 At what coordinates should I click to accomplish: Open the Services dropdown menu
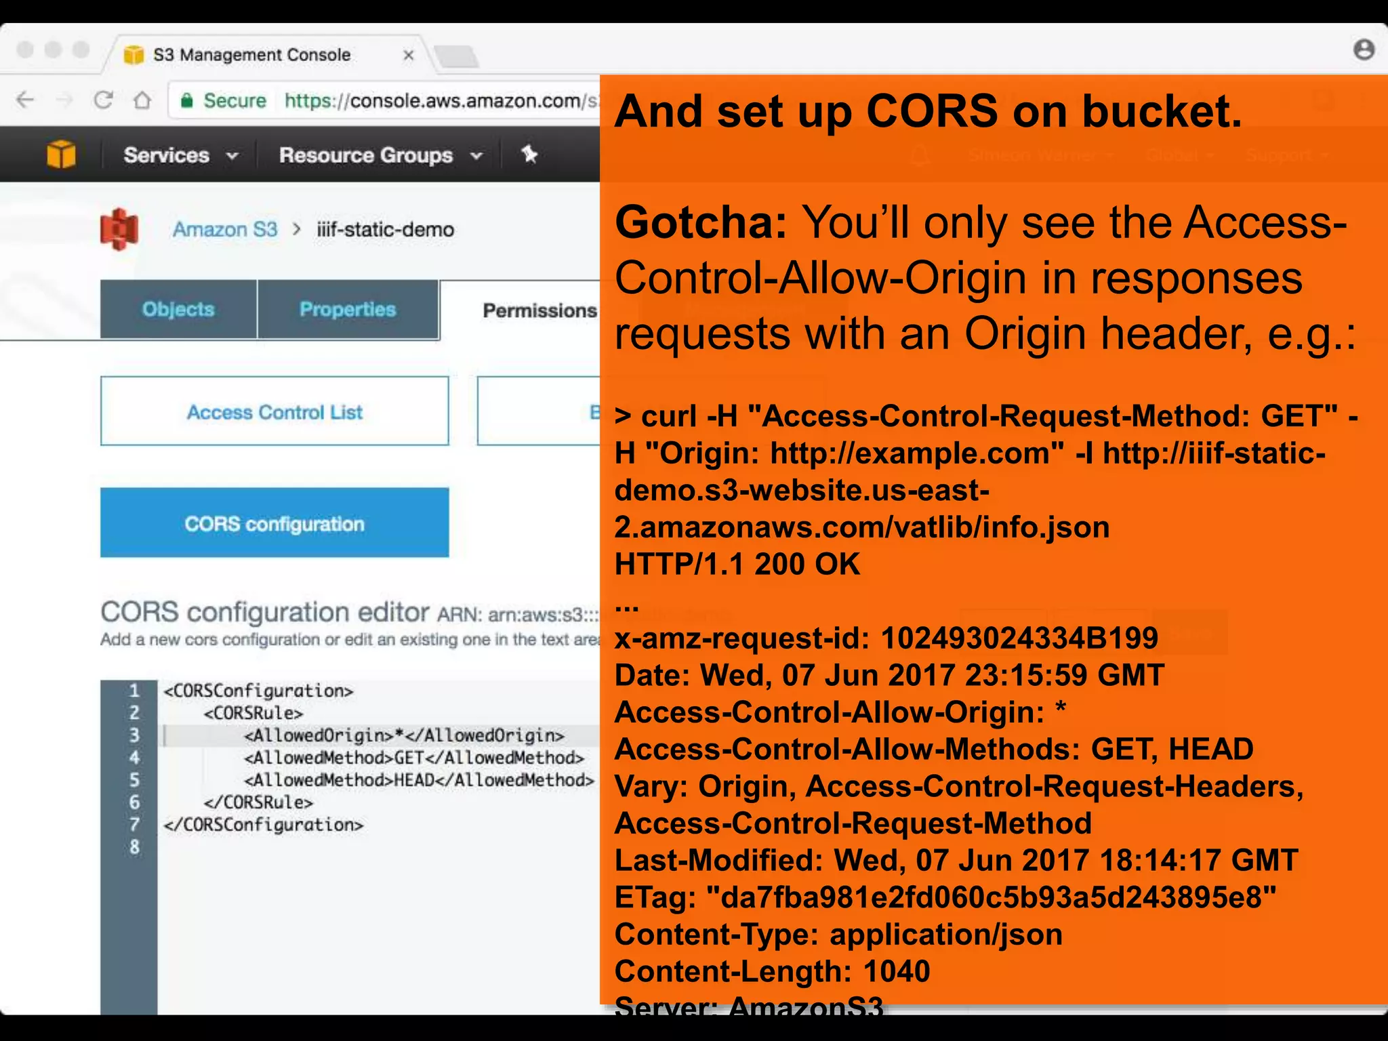181,155
